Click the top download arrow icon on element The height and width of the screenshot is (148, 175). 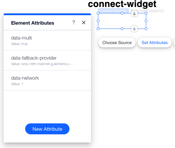(x=134, y=14)
